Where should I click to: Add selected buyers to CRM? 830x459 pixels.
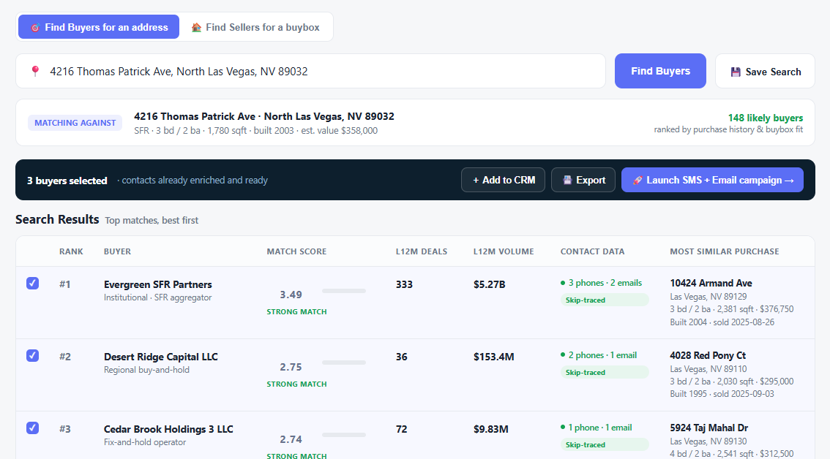coord(503,180)
